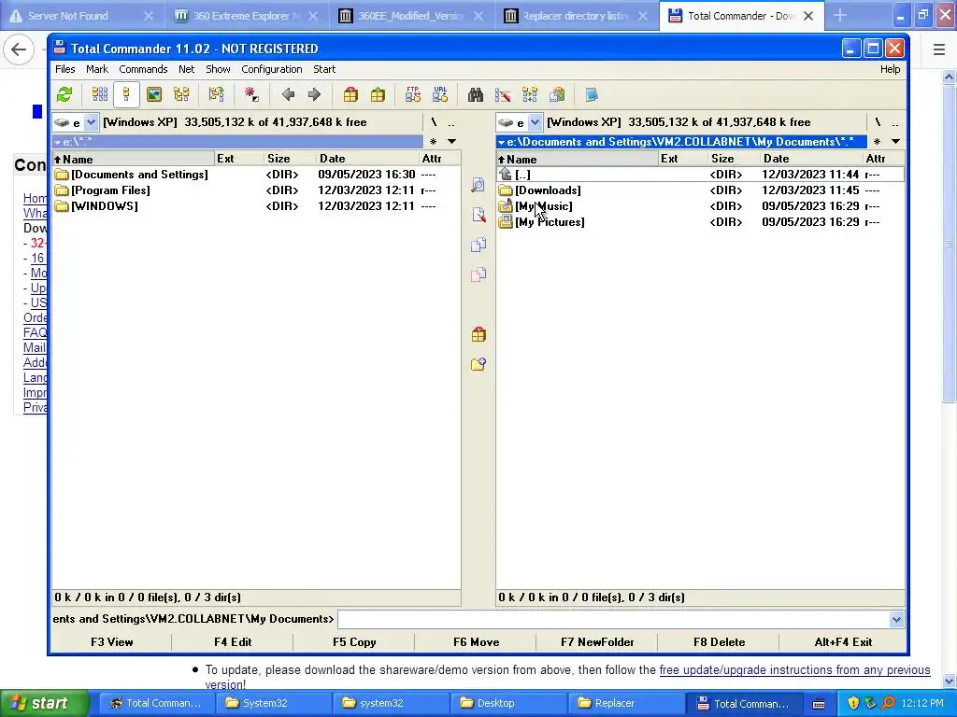Open the Net menu

pyautogui.click(x=187, y=69)
